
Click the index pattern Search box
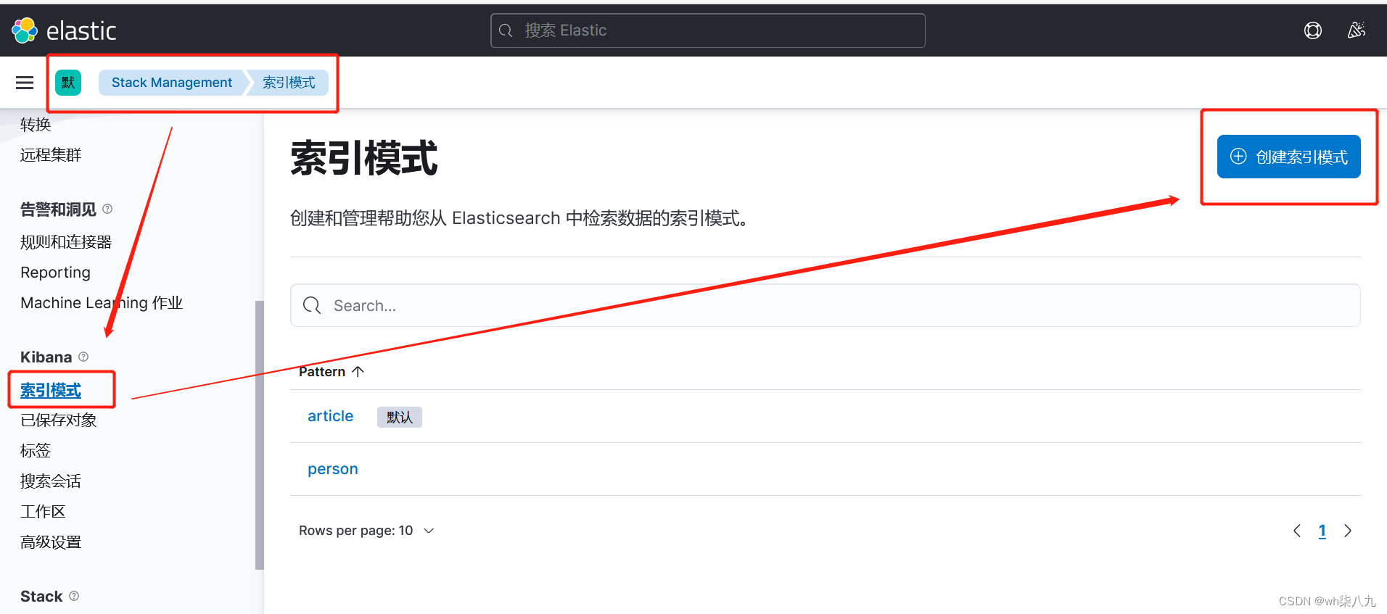[826, 305]
